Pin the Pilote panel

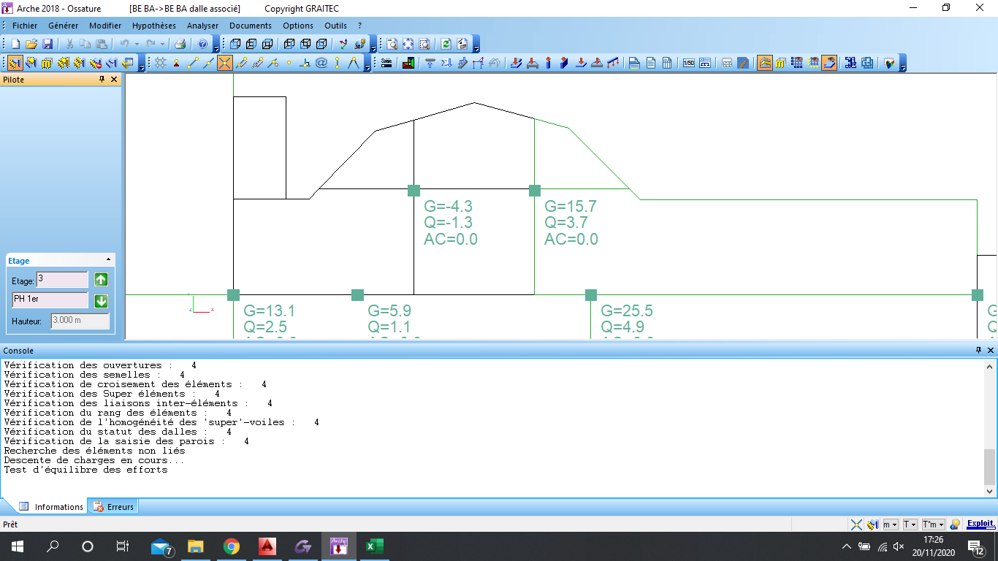102,79
